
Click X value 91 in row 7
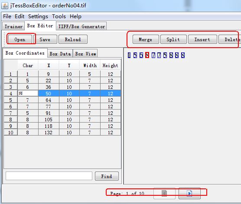pos(49,113)
